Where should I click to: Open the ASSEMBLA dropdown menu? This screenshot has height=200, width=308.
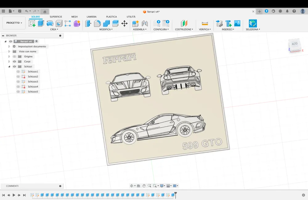coord(140,30)
